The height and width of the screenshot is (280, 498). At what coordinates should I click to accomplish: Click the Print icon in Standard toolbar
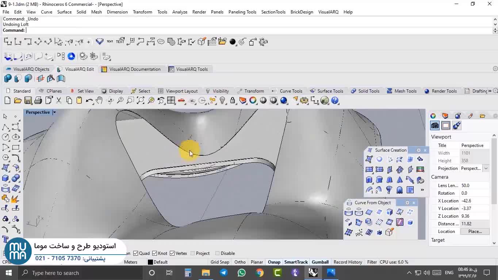38,101
